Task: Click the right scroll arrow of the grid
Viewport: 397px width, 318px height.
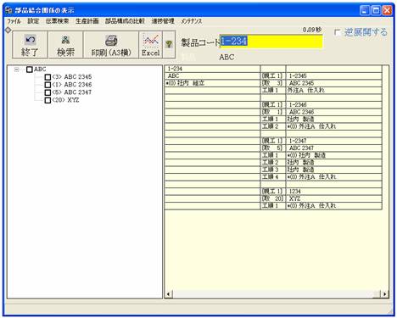Action: click(385, 294)
